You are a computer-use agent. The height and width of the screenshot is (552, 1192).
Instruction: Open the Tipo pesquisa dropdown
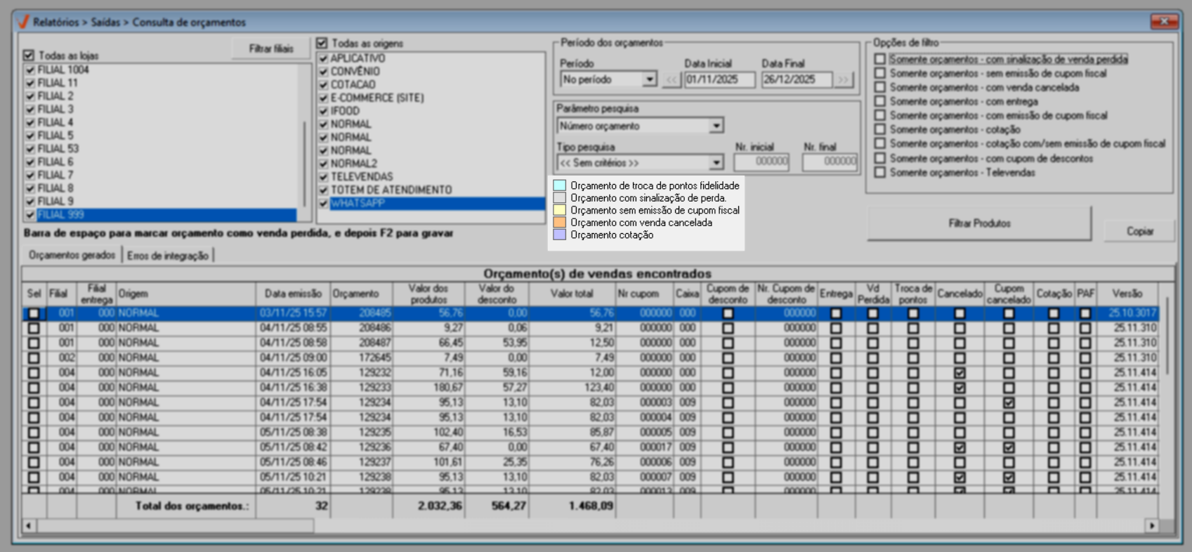[716, 163]
